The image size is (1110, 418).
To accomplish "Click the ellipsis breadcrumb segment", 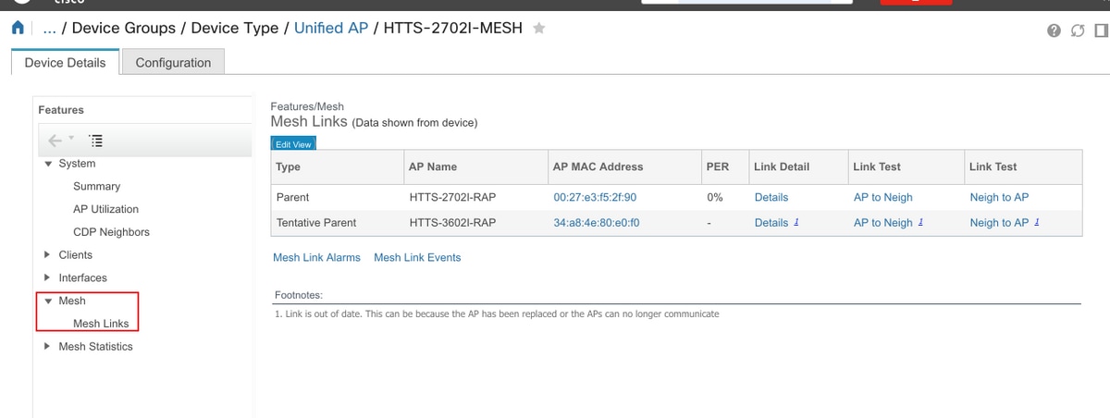I will pyautogui.click(x=50, y=29).
